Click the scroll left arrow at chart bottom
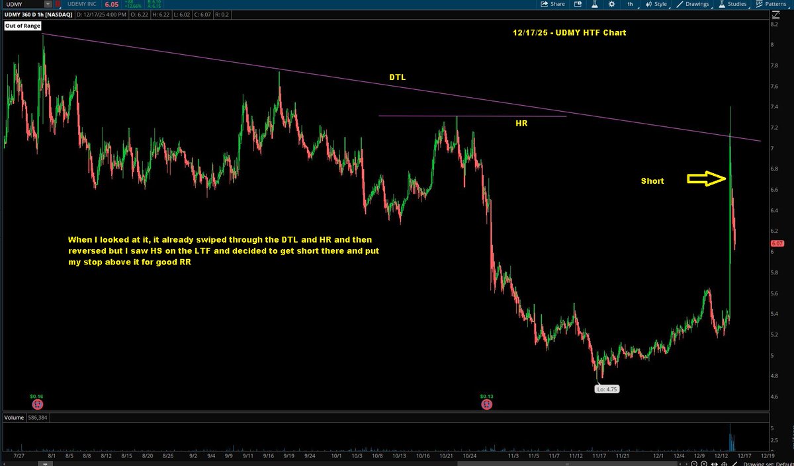The height and width of the screenshot is (466, 794). coord(680,463)
